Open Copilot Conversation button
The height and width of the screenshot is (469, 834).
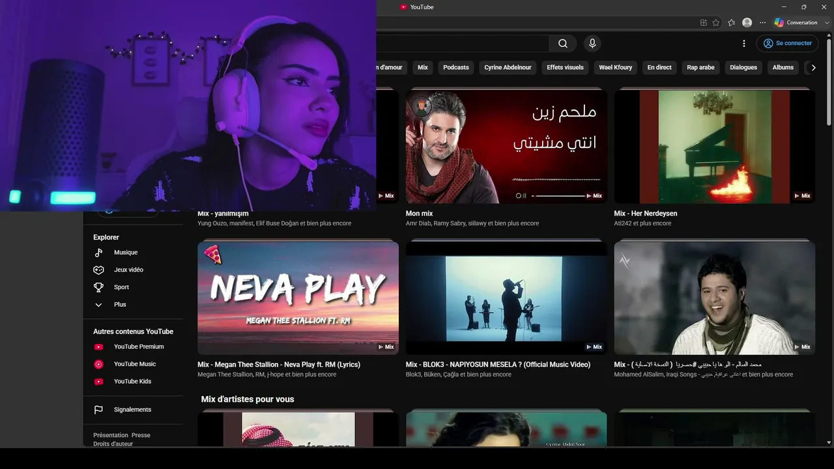pyautogui.click(x=796, y=23)
